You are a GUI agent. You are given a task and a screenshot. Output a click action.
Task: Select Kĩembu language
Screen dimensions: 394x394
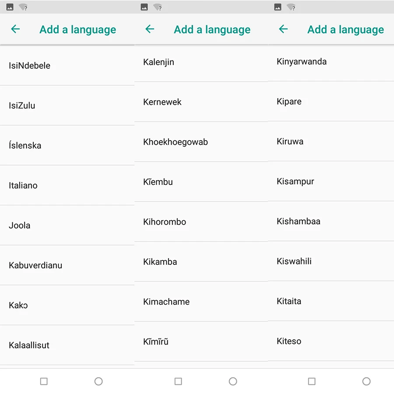(201, 182)
